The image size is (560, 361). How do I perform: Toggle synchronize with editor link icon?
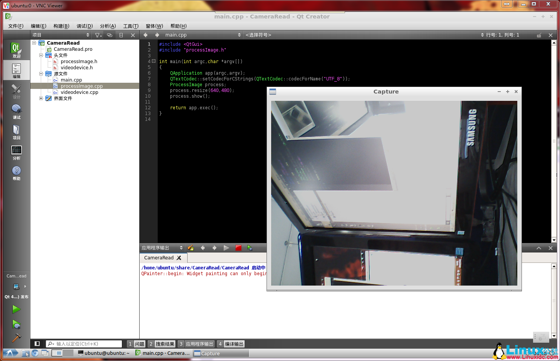click(x=110, y=35)
